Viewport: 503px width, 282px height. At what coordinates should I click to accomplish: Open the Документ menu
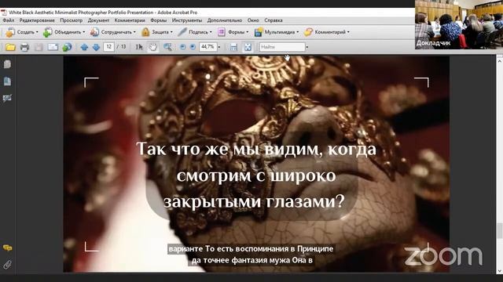pyautogui.click(x=98, y=20)
